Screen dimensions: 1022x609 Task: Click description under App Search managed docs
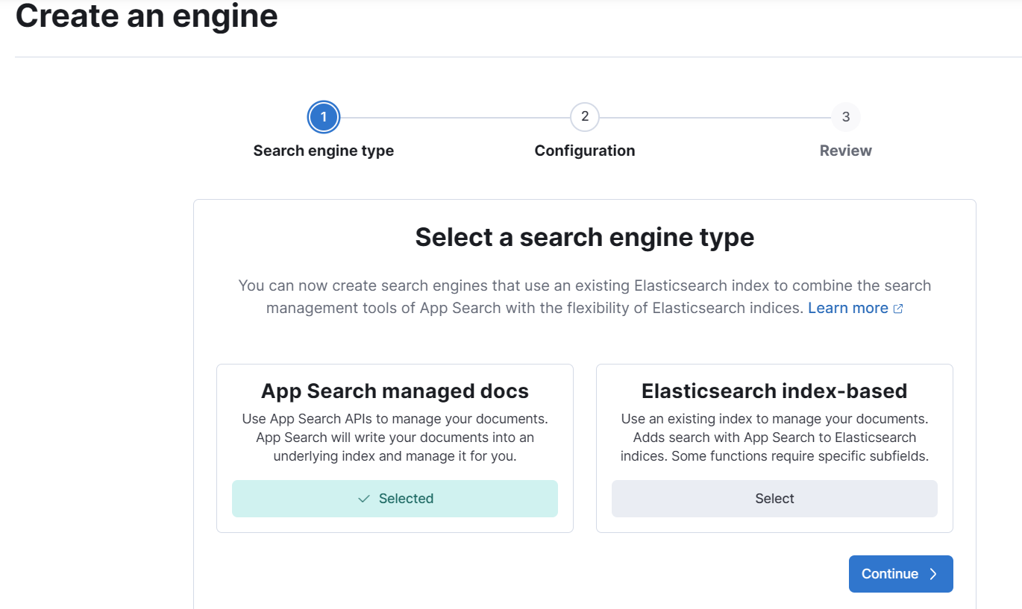pos(395,438)
